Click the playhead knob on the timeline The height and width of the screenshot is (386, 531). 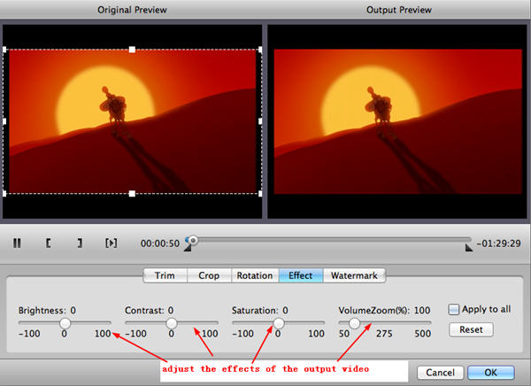193,240
